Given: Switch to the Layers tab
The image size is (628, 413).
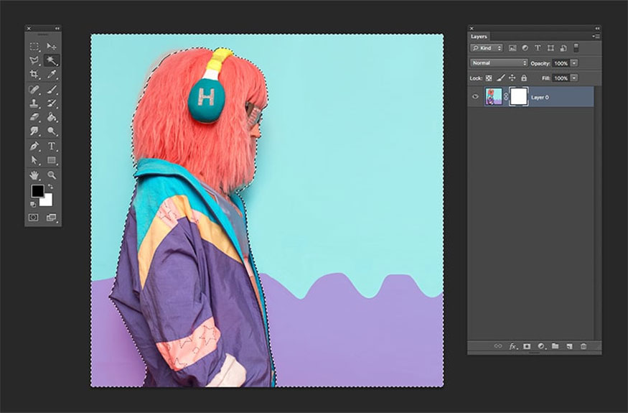Looking at the screenshot, I should pos(479,36).
